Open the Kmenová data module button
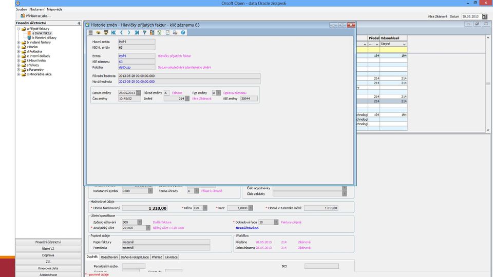The height and width of the screenshot is (277, 493). point(48,268)
